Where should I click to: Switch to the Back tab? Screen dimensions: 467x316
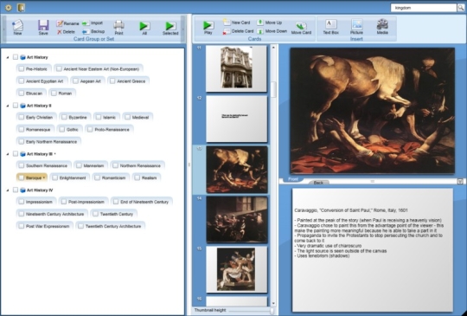click(x=318, y=183)
